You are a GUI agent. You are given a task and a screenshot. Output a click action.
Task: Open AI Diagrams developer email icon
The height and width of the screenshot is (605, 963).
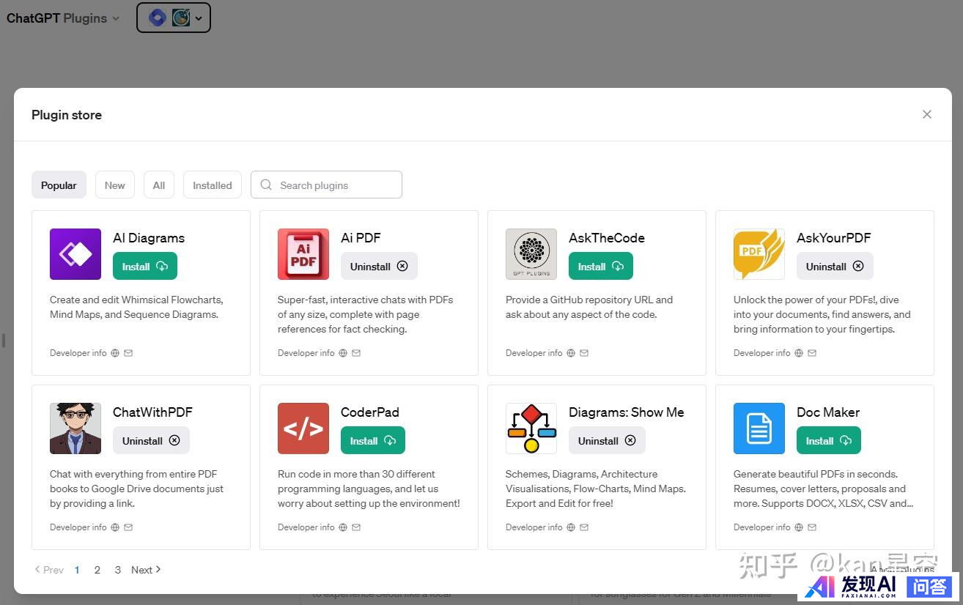(128, 353)
